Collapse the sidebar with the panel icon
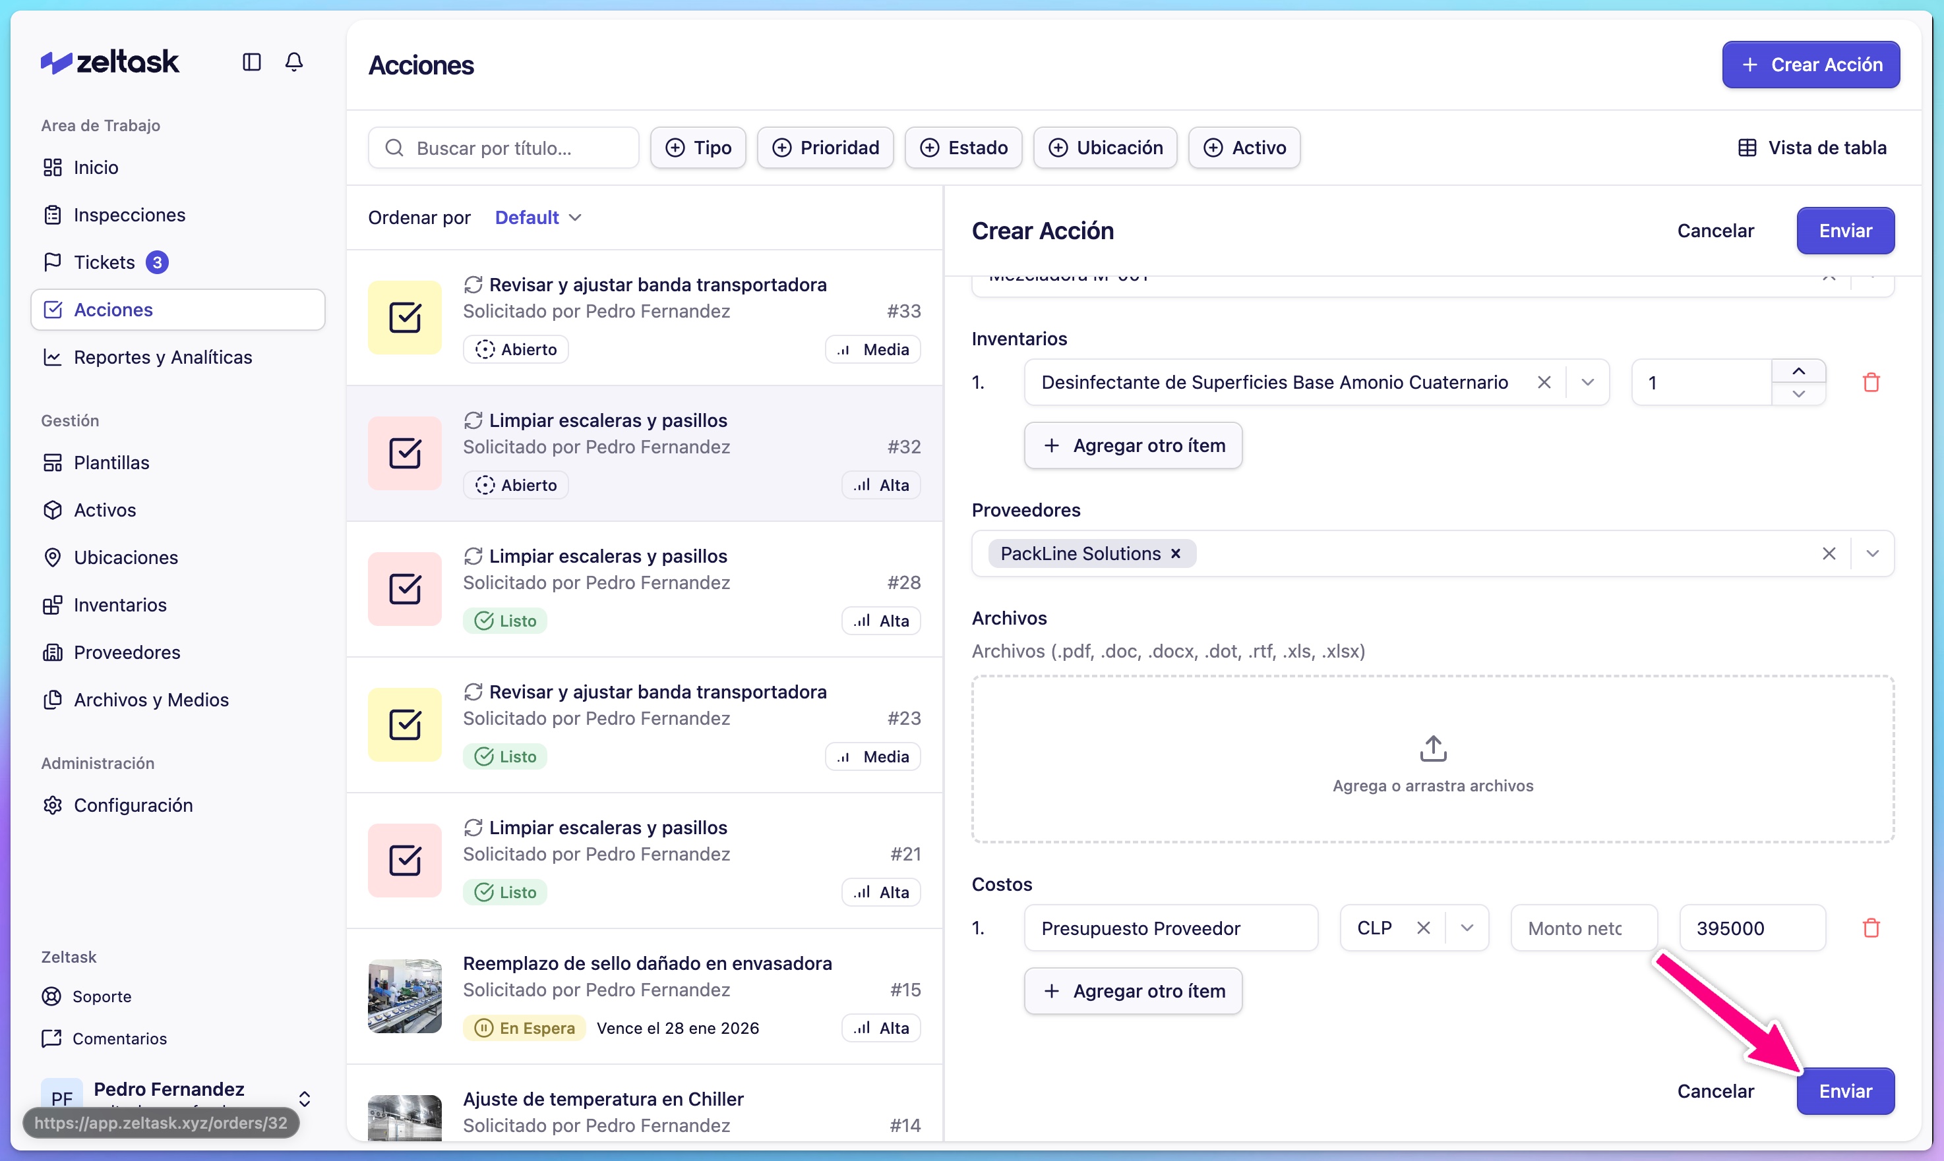This screenshot has width=1944, height=1161. click(251, 62)
